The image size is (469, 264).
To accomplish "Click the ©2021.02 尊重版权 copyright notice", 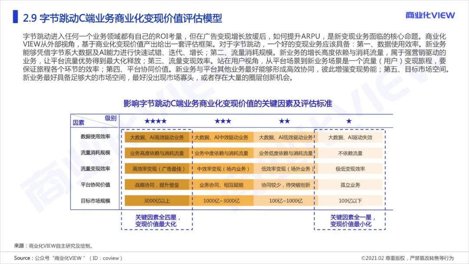I will 407,258.
